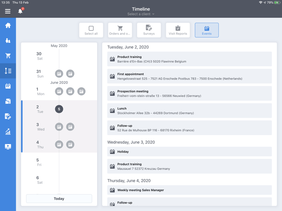
Task: Enable the Visit Reports filter
Action: pyautogui.click(x=178, y=30)
